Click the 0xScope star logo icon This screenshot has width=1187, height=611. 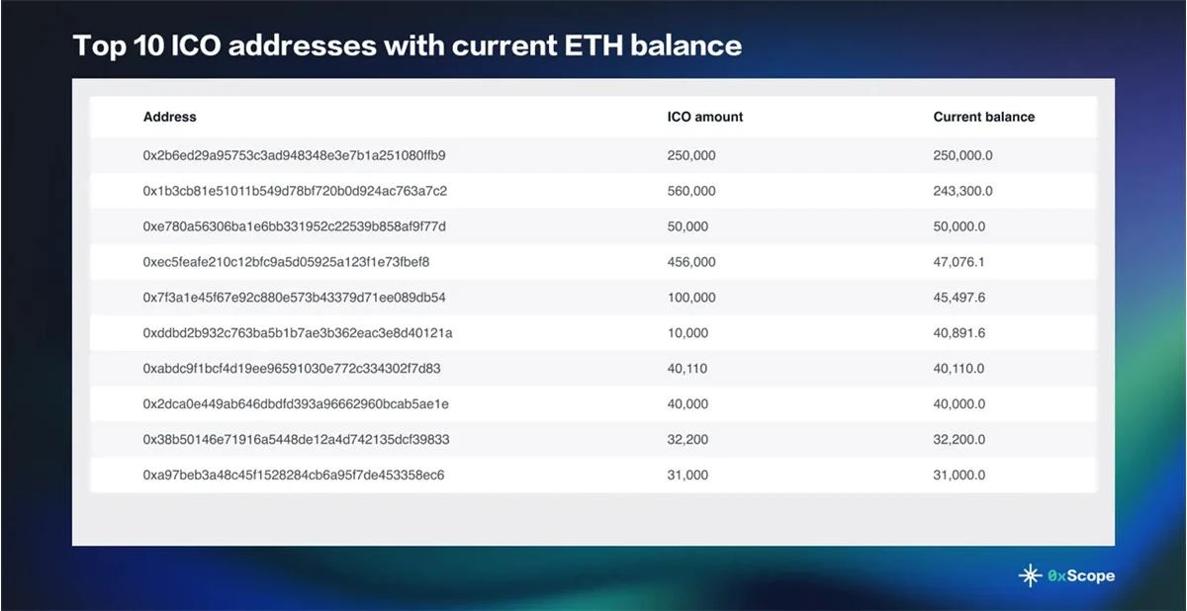(1030, 575)
